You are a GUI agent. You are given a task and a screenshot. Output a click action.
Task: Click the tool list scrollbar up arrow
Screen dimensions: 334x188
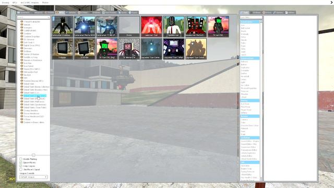[x=261, y=21]
